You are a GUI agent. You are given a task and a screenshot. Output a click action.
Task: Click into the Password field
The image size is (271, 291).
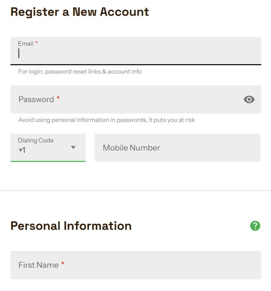136,99
